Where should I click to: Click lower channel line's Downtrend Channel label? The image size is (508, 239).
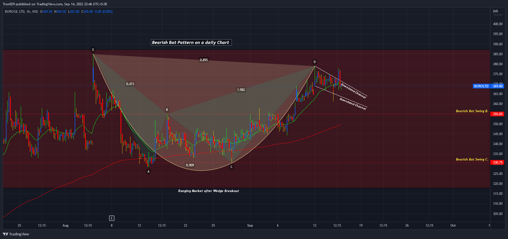(x=353, y=104)
